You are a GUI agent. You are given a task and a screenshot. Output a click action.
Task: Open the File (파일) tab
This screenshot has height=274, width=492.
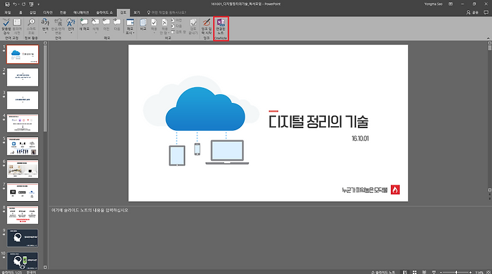point(8,12)
